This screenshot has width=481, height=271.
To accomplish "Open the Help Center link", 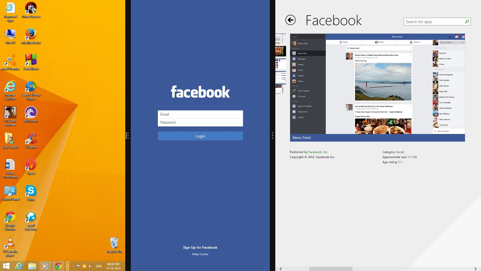I will click(200, 254).
